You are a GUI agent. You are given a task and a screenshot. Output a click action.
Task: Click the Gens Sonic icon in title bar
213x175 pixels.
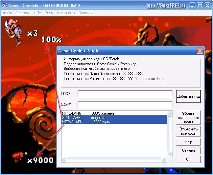pos(5,6)
